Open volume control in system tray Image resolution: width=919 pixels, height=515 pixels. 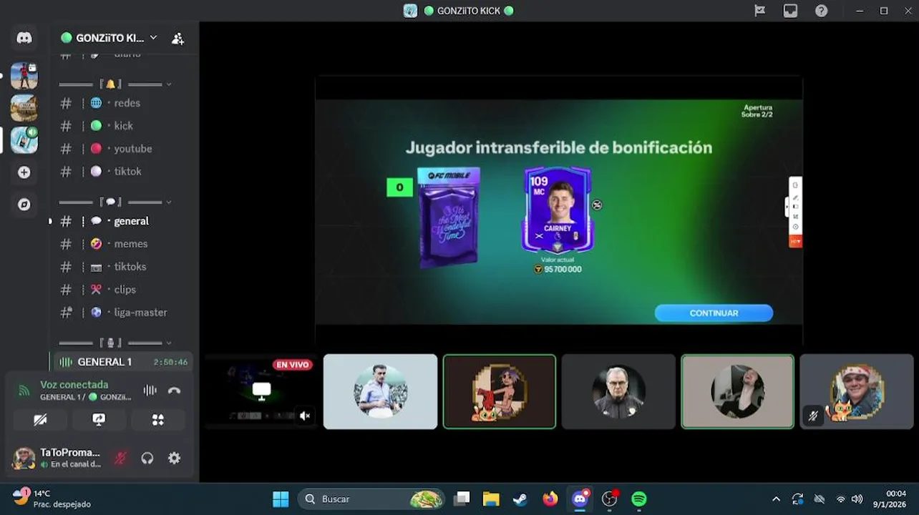click(x=857, y=499)
